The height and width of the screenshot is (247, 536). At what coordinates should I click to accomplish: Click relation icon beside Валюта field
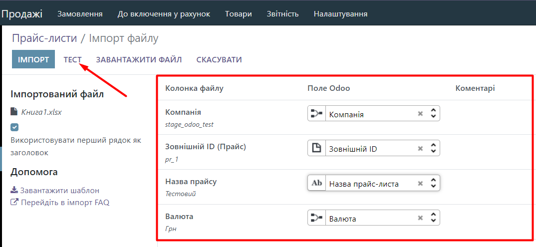316,218
